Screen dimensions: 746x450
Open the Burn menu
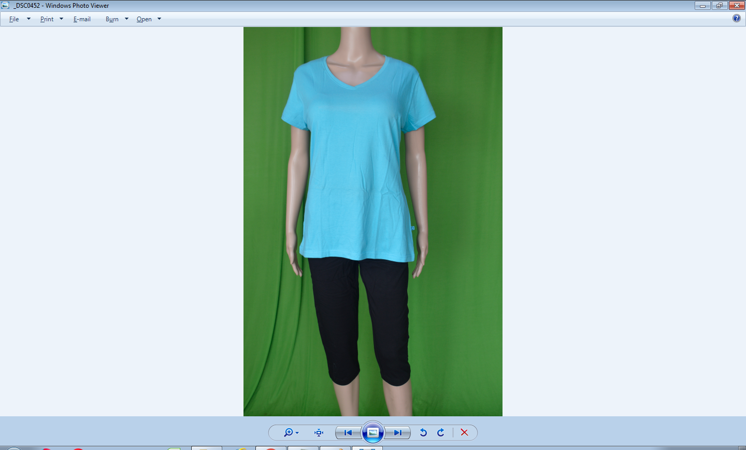coord(112,19)
